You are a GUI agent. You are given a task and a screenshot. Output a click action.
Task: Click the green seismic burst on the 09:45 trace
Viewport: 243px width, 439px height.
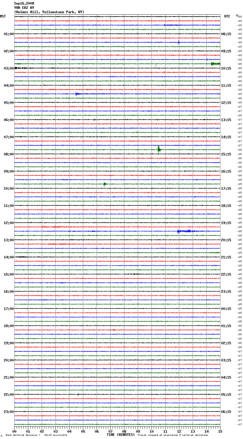pos(105,184)
